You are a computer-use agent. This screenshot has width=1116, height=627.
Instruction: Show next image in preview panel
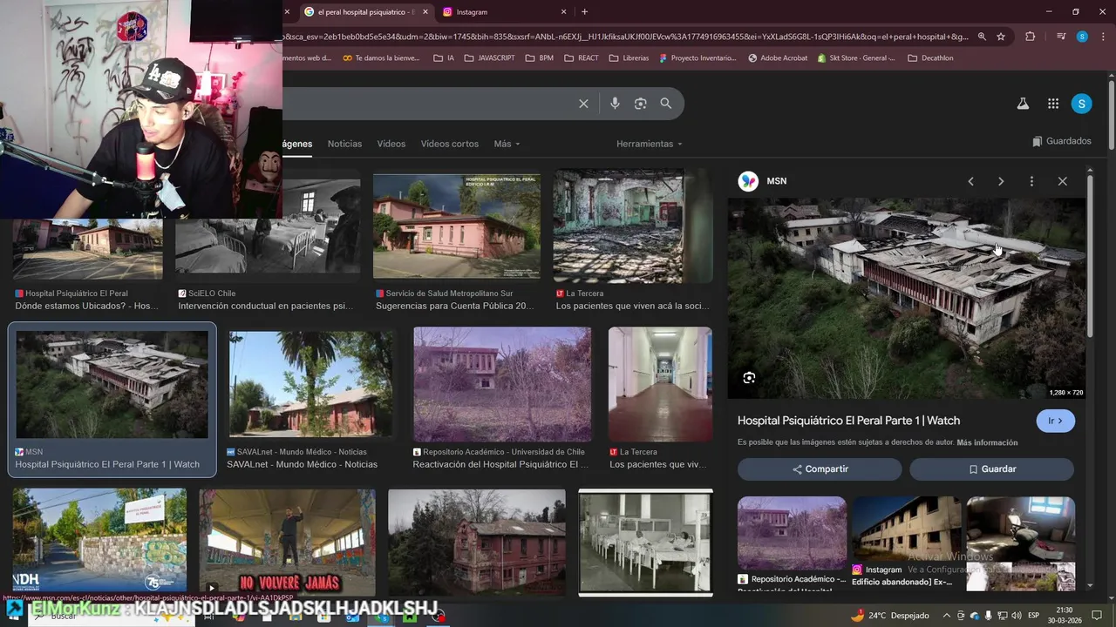click(x=1001, y=181)
